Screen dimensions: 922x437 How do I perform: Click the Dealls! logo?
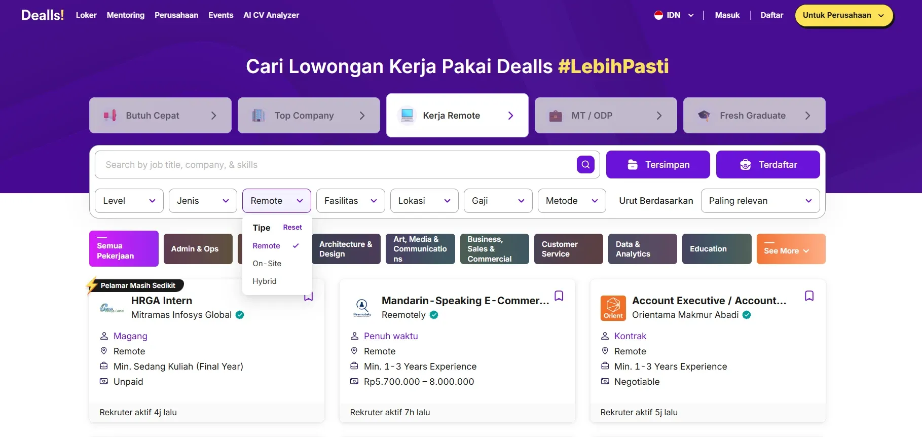(x=43, y=15)
